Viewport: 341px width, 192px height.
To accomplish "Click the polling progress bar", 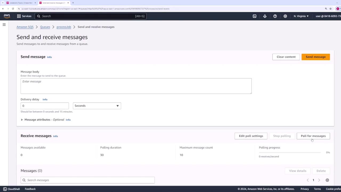I will coord(290,153).
